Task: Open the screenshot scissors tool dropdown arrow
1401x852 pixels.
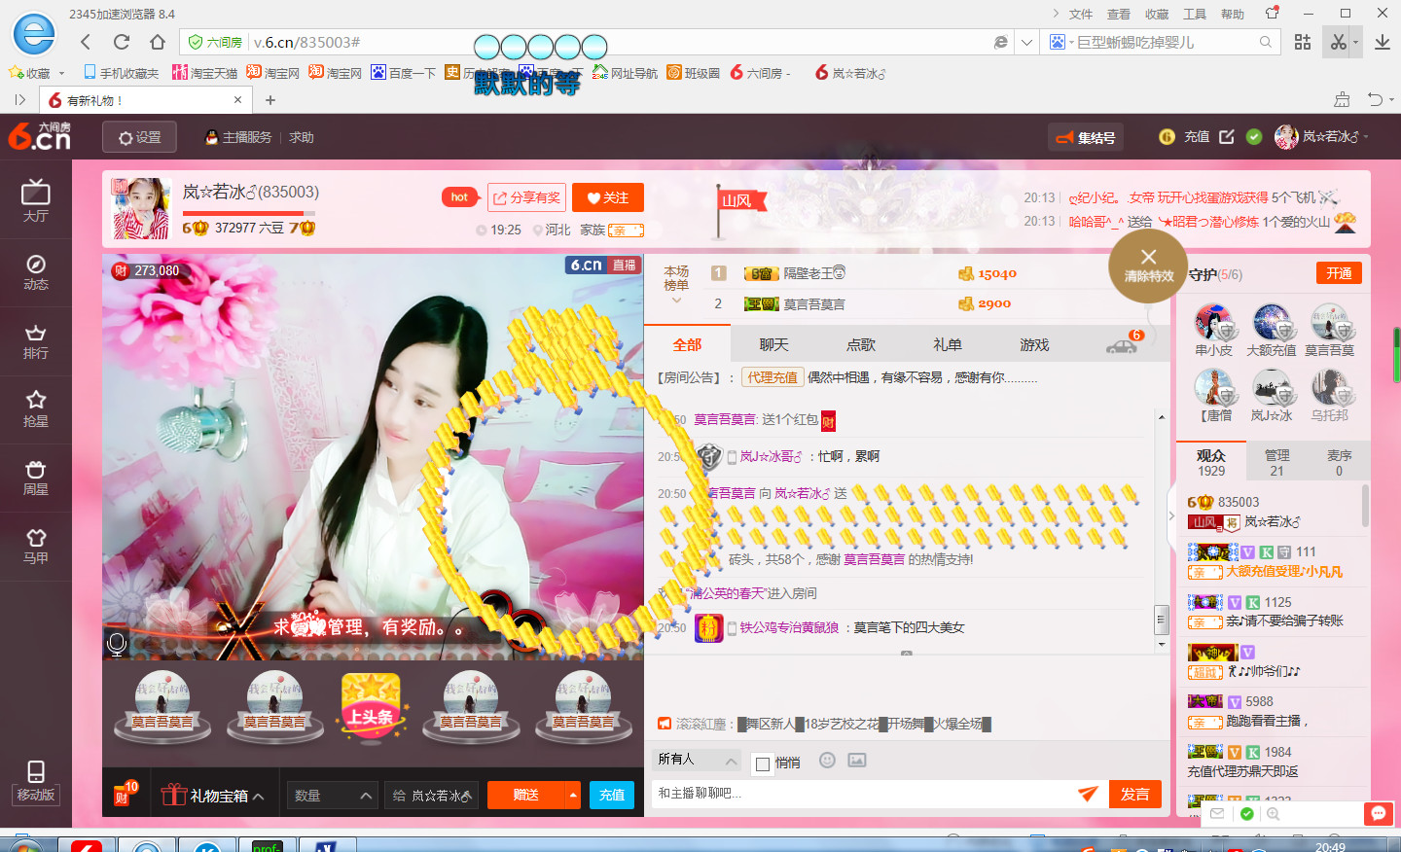Action: click(1356, 42)
